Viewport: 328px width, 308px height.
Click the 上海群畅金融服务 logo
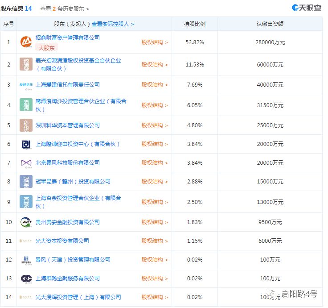[26, 279]
